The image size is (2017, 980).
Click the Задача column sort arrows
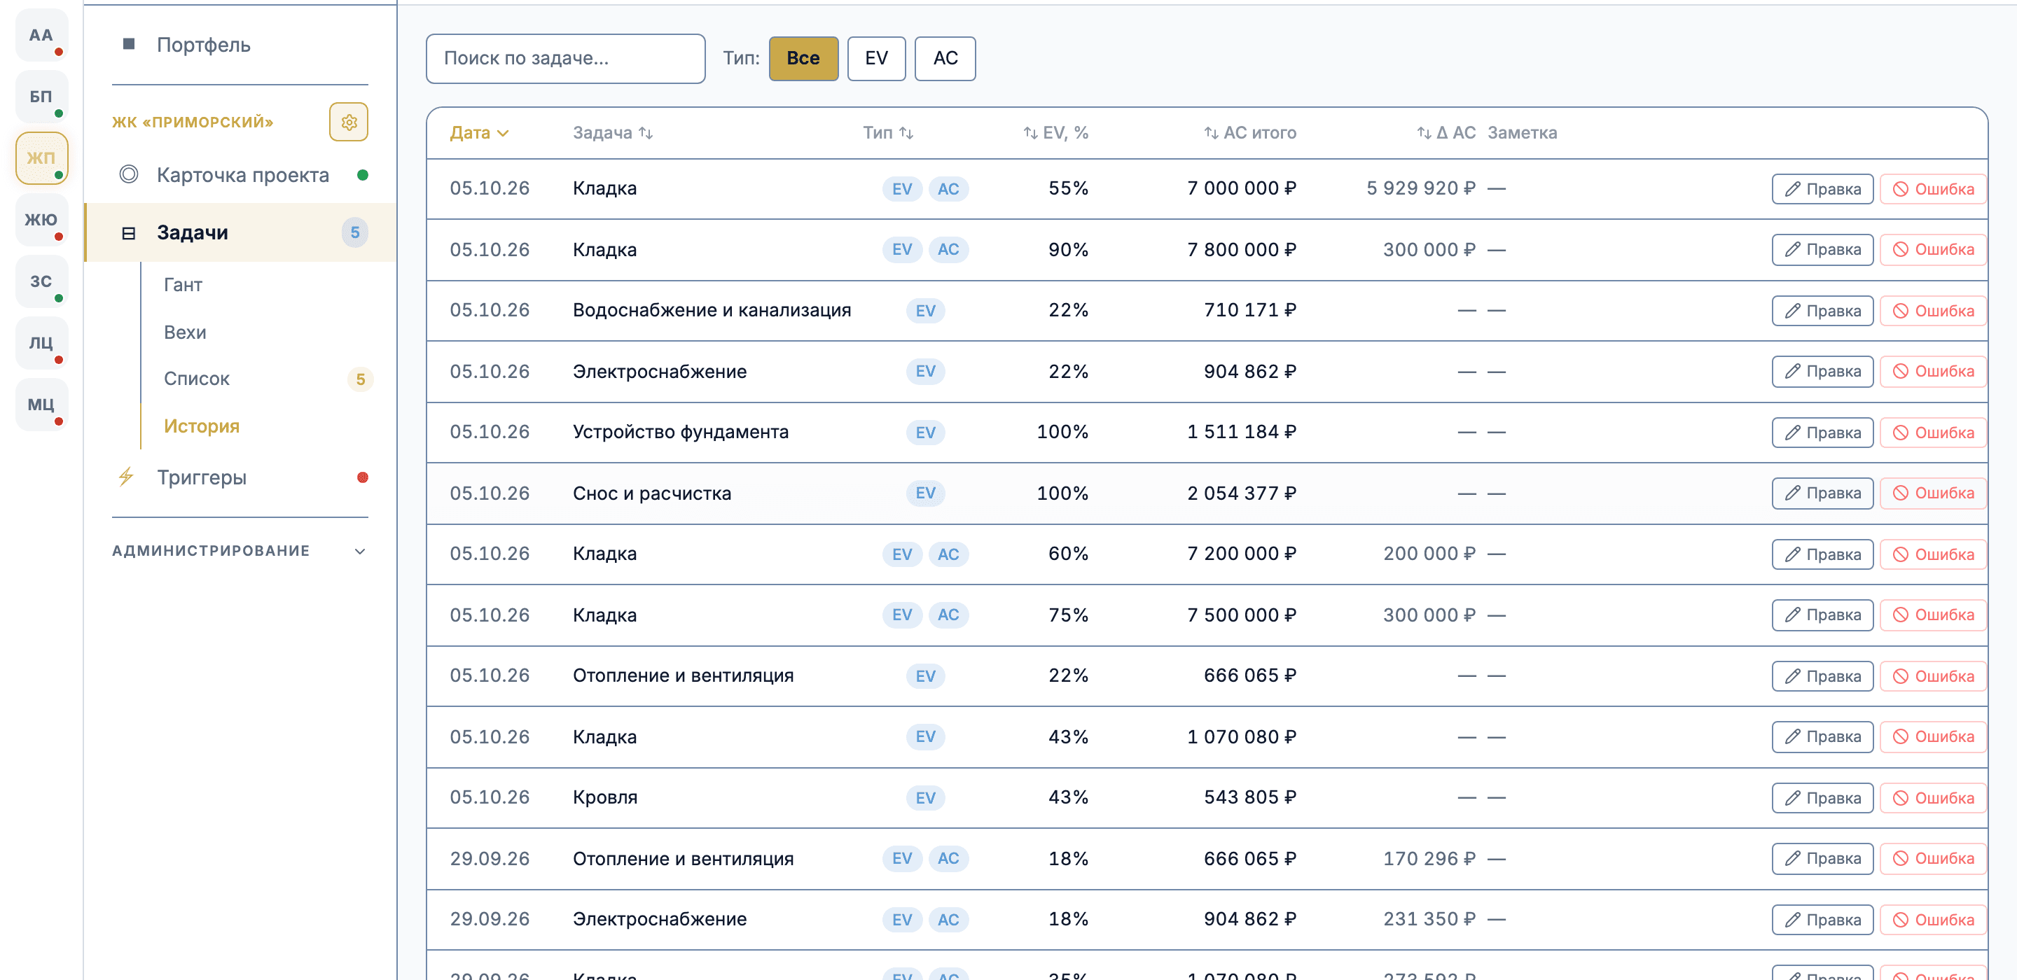[x=646, y=133]
